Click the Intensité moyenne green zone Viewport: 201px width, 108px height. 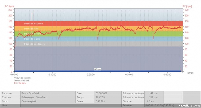[98, 34]
